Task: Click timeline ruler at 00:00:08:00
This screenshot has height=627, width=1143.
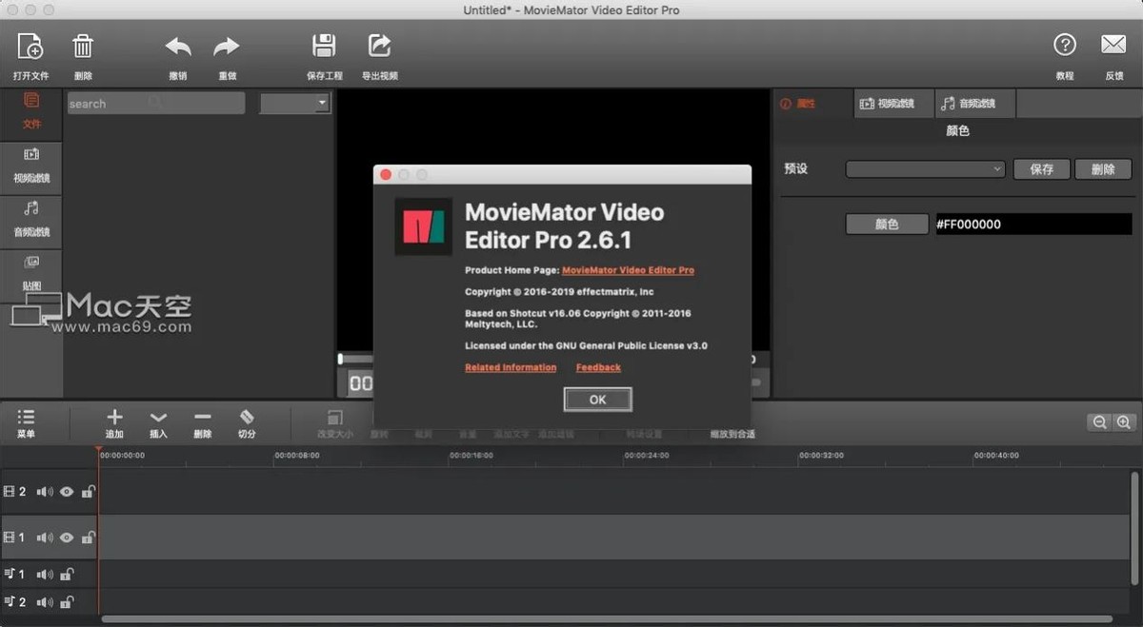Action: tap(297, 456)
